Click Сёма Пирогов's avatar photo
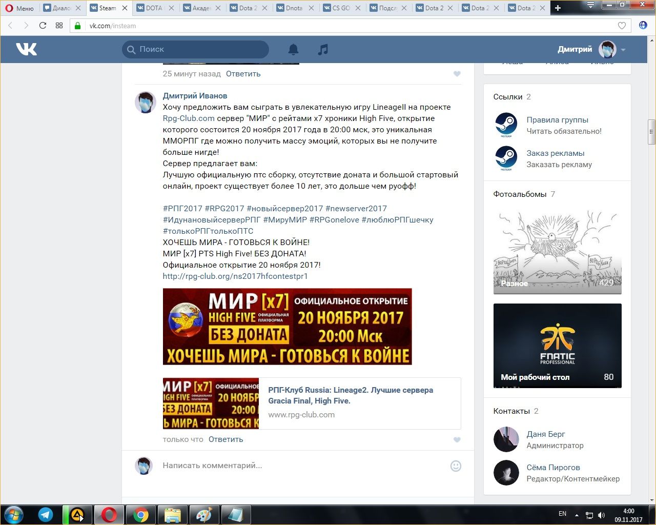 pos(506,473)
